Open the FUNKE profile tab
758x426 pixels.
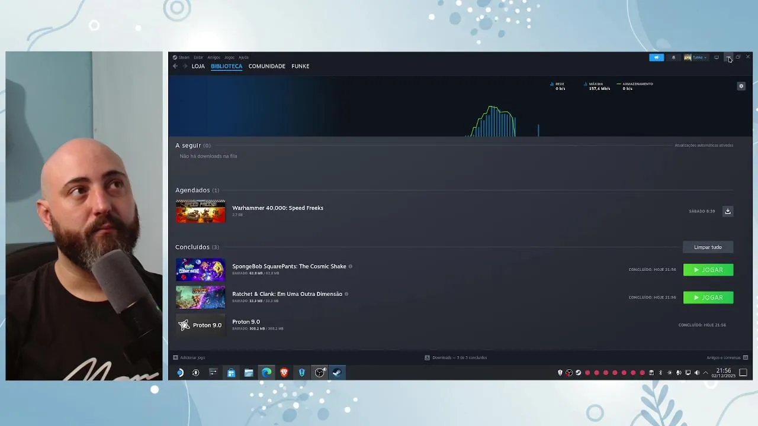300,66
